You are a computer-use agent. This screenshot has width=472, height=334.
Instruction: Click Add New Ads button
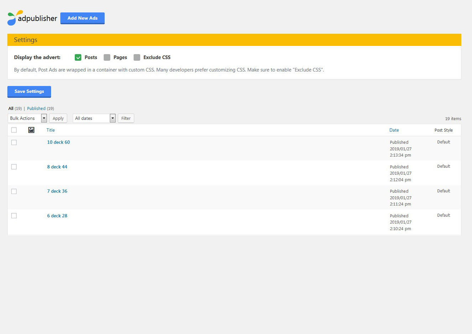82,18
